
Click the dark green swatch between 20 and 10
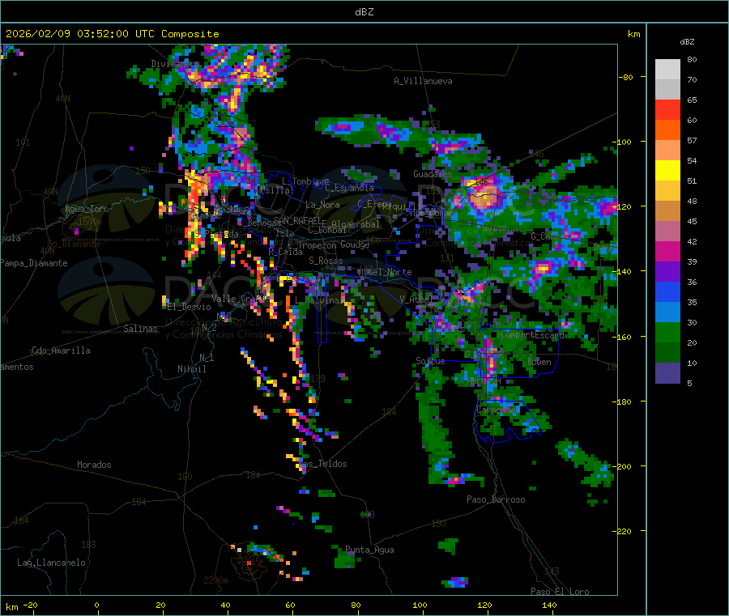(667, 353)
